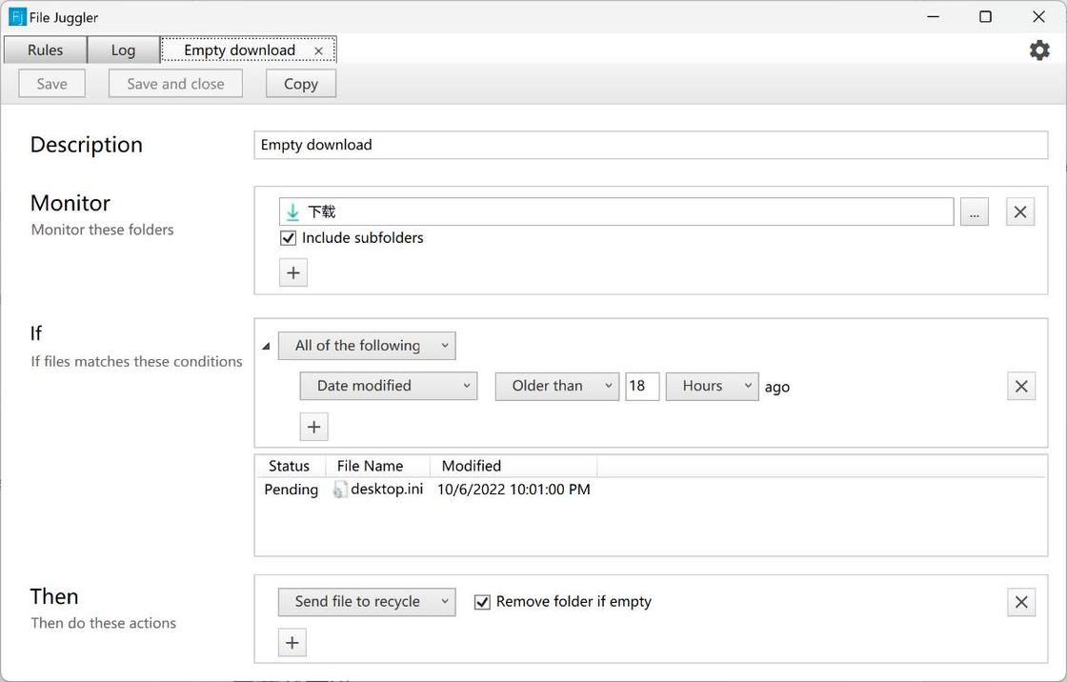Viewport: 1067px width, 682px height.
Task: Click the Pending status cell
Action: 291,490
